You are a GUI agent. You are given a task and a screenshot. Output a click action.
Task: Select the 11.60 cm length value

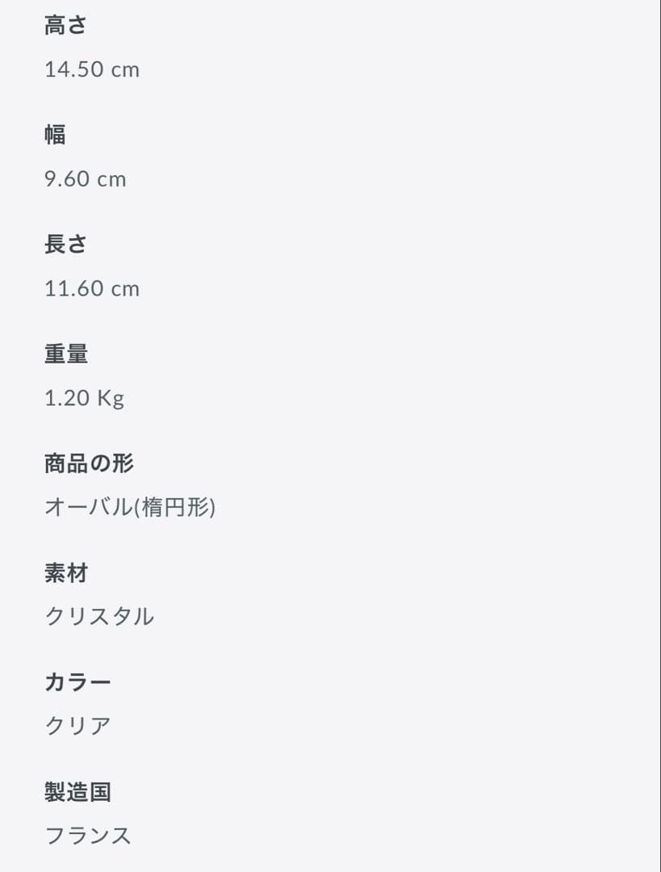pyautogui.click(x=91, y=288)
